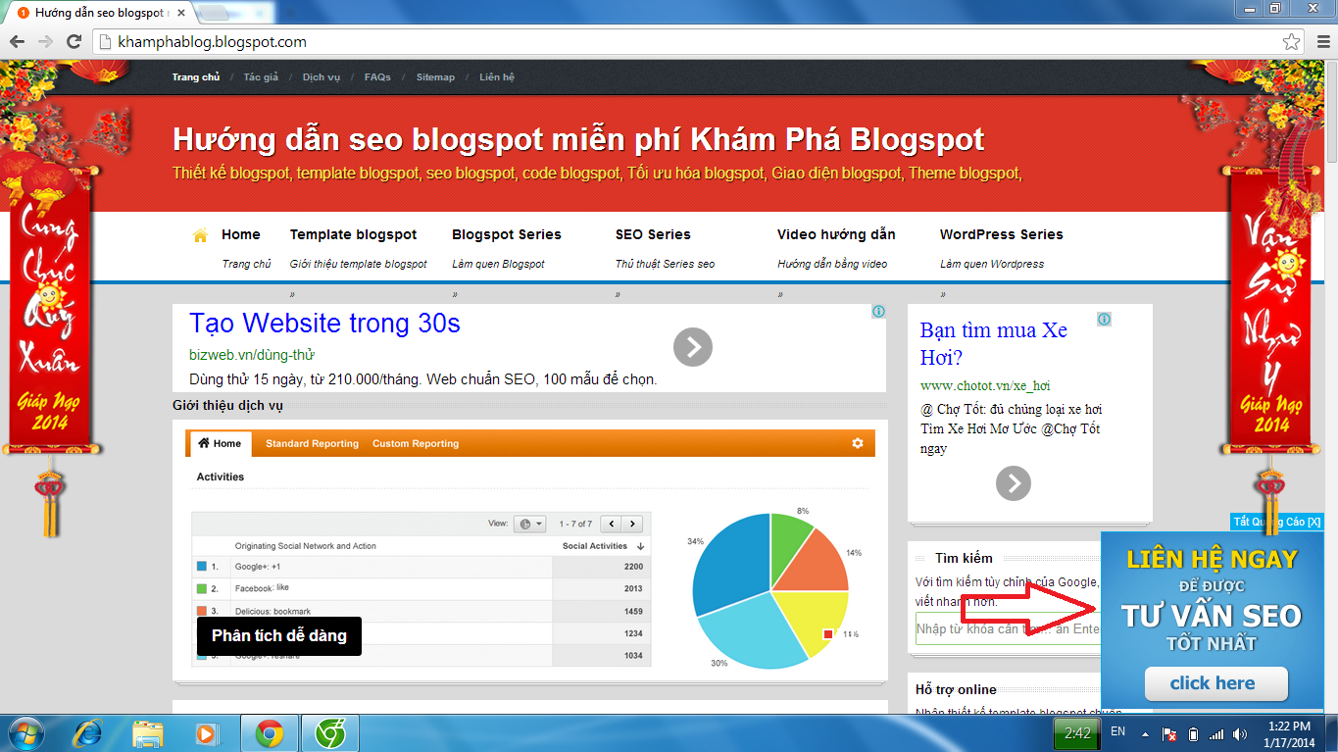This screenshot has width=1338, height=752.
Task: Click the analytics pie chart
Action: [770, 591]
